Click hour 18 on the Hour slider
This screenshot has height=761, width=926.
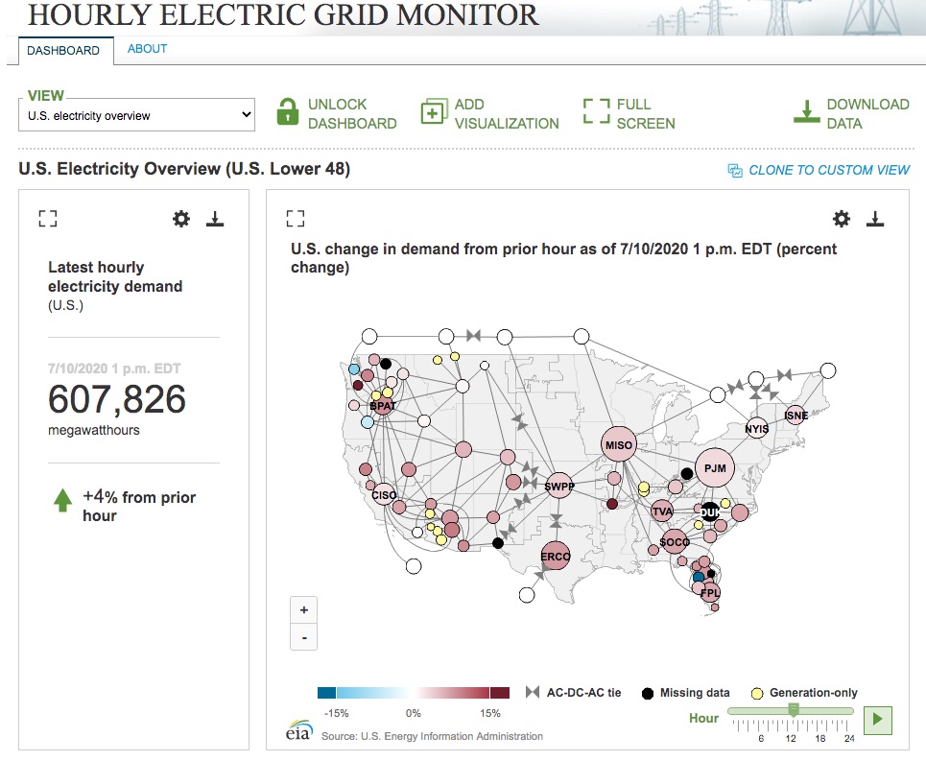point(820,738)
